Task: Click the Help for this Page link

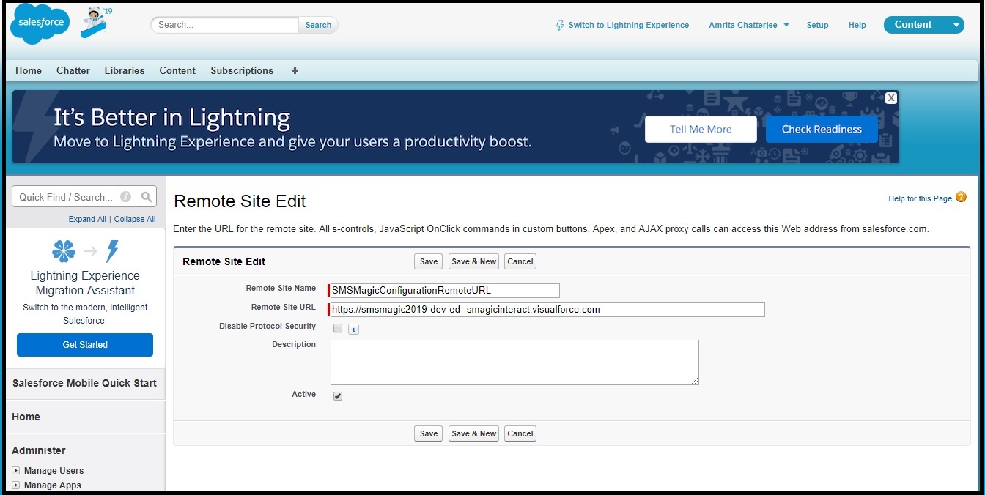Action: click(x=920, y=198)
